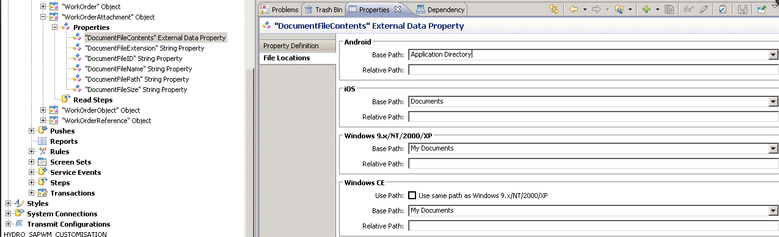Image resolution: width=779 pixels, height=237 pixels.
Task: Expand the Screen Sets tree node
Action: coord(32,162)
